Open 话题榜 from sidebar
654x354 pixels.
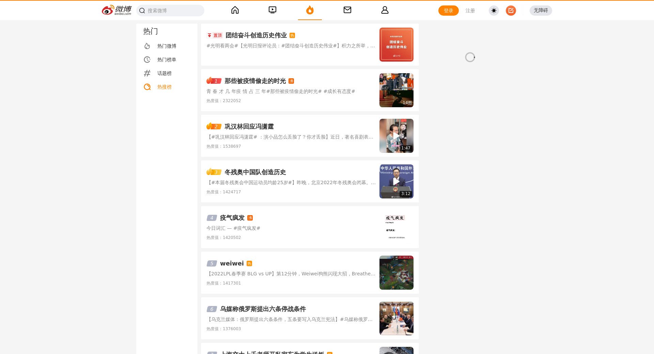(164, 73)
